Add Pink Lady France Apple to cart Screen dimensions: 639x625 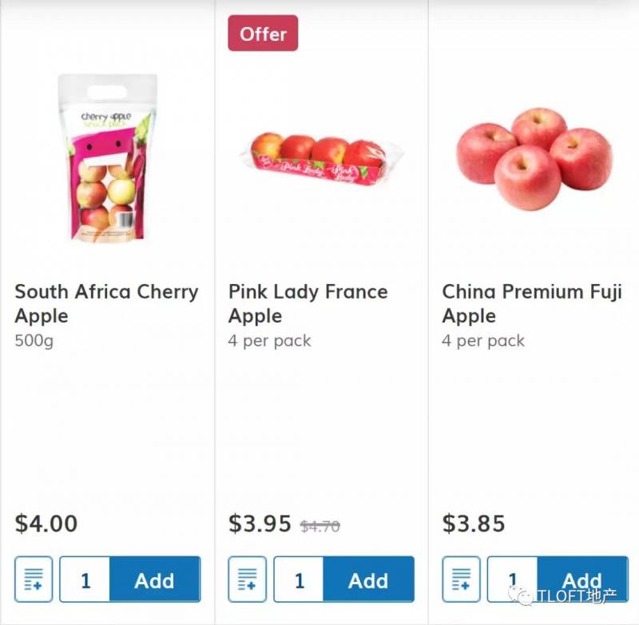coord(368,580)
